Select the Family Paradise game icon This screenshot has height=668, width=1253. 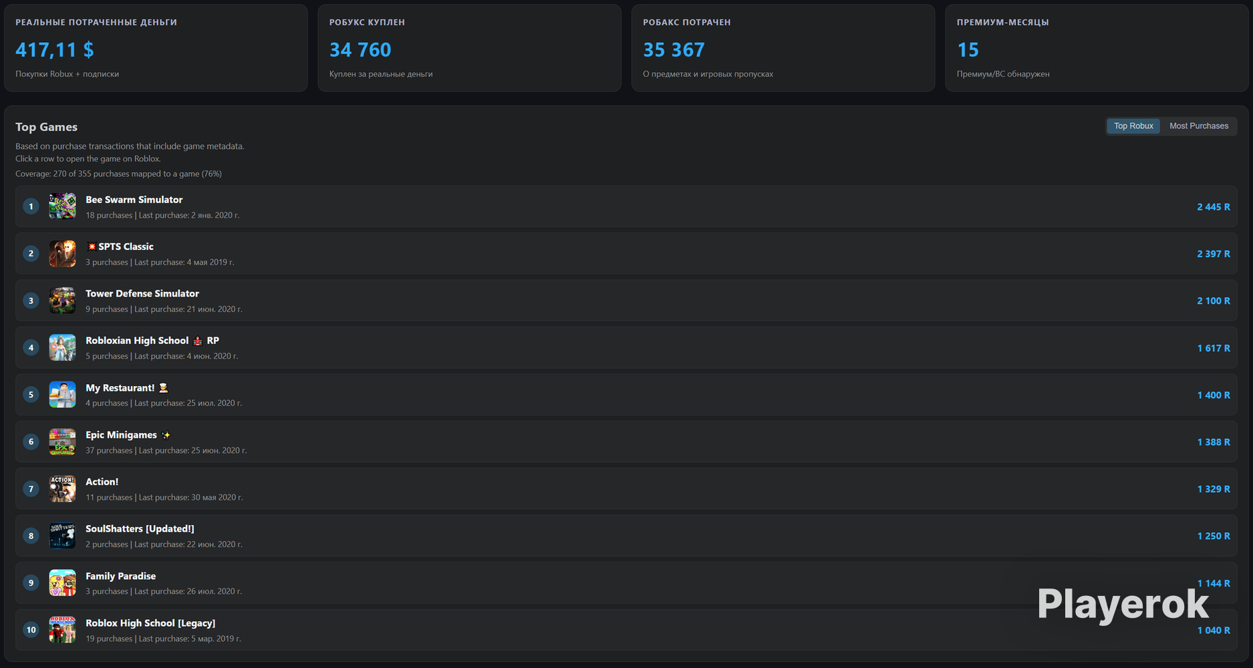(62, 583)
